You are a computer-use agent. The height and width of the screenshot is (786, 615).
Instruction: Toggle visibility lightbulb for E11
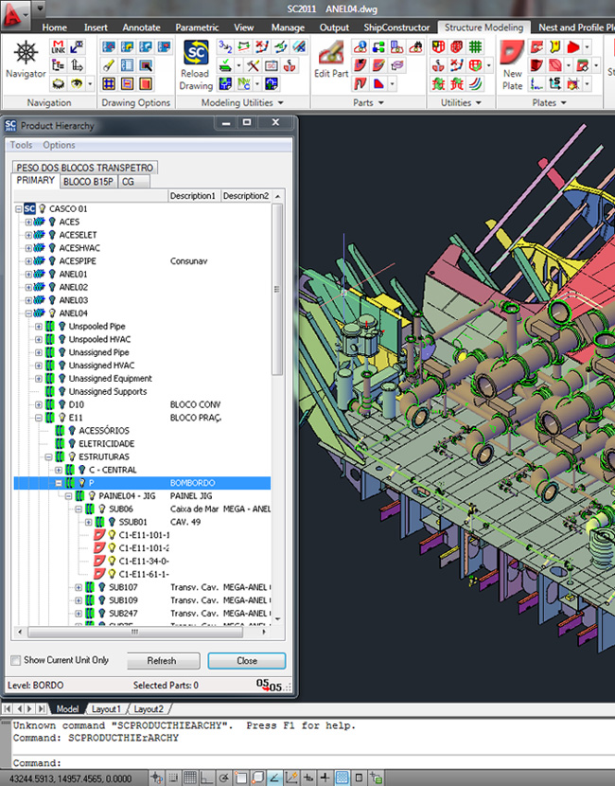tap(62, 417)
